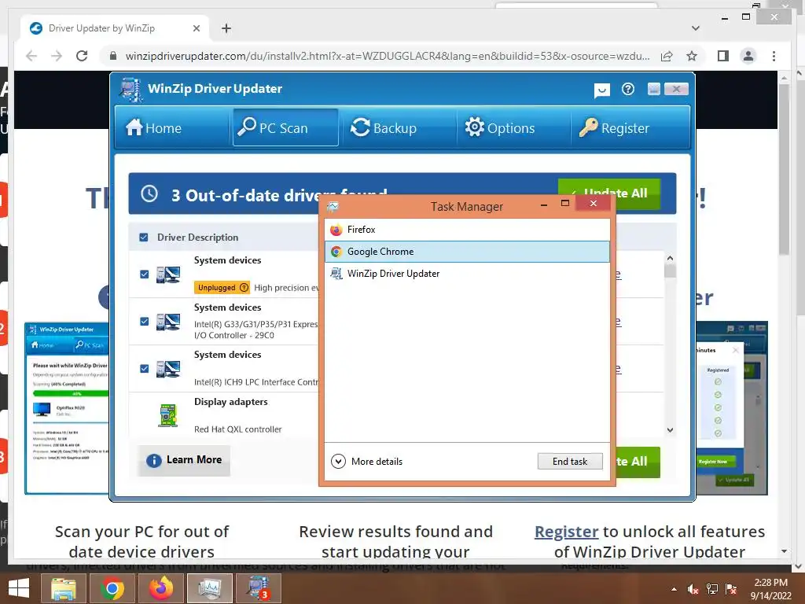805x604 pixels.
Task: Click the Learn More button
Action: (184, 460)
